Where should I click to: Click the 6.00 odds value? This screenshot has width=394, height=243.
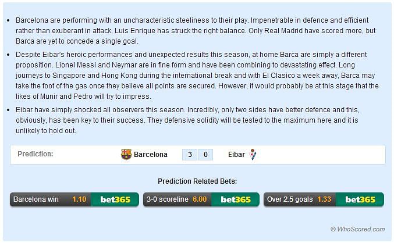(x=200, y=199)
